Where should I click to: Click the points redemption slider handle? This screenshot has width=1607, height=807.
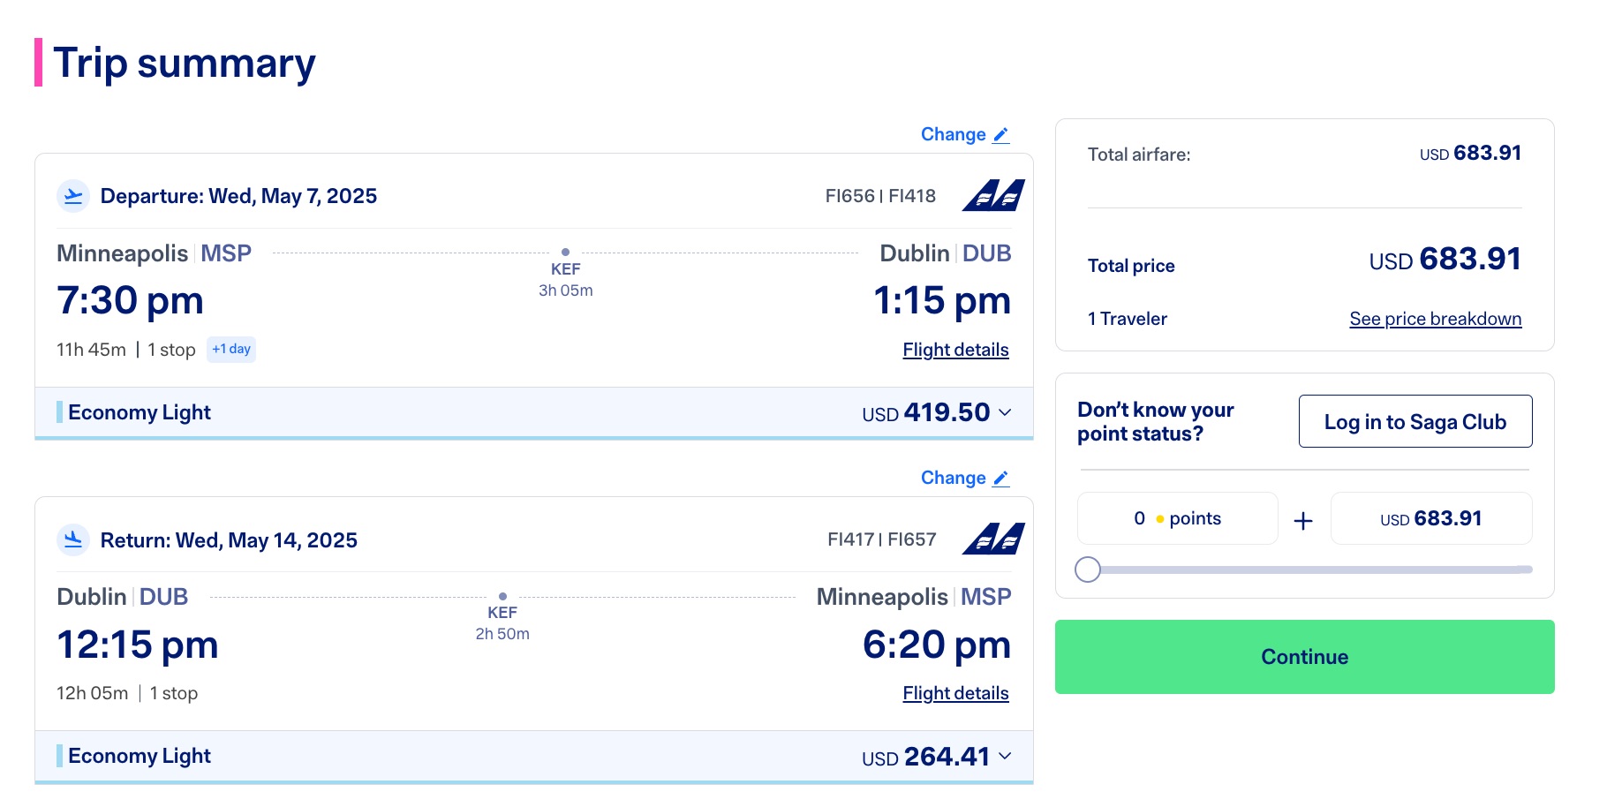[x=1088, y=571]
